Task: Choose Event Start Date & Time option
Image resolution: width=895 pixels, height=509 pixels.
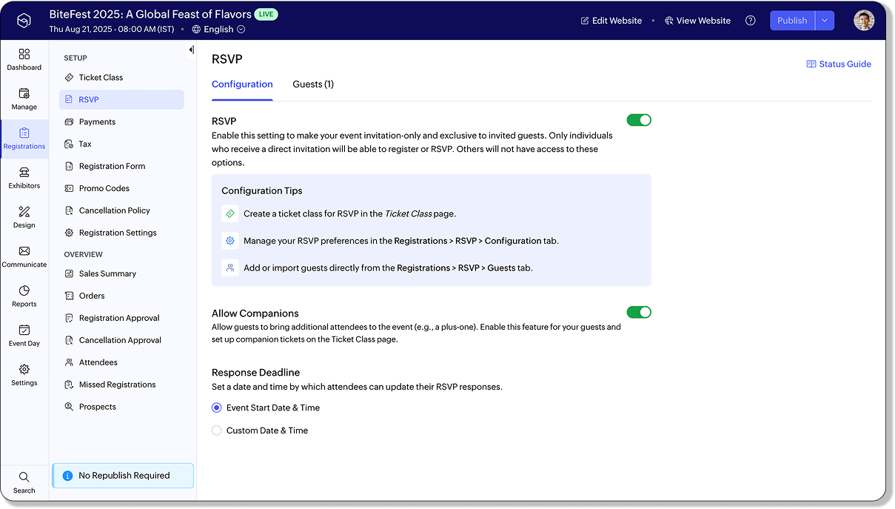Action: pyautogui.click(x=217, y=408)
